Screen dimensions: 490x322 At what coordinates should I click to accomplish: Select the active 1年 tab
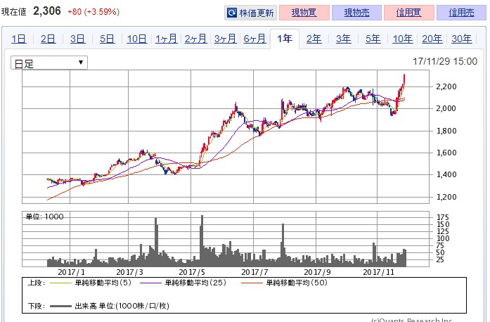(285, 39)
